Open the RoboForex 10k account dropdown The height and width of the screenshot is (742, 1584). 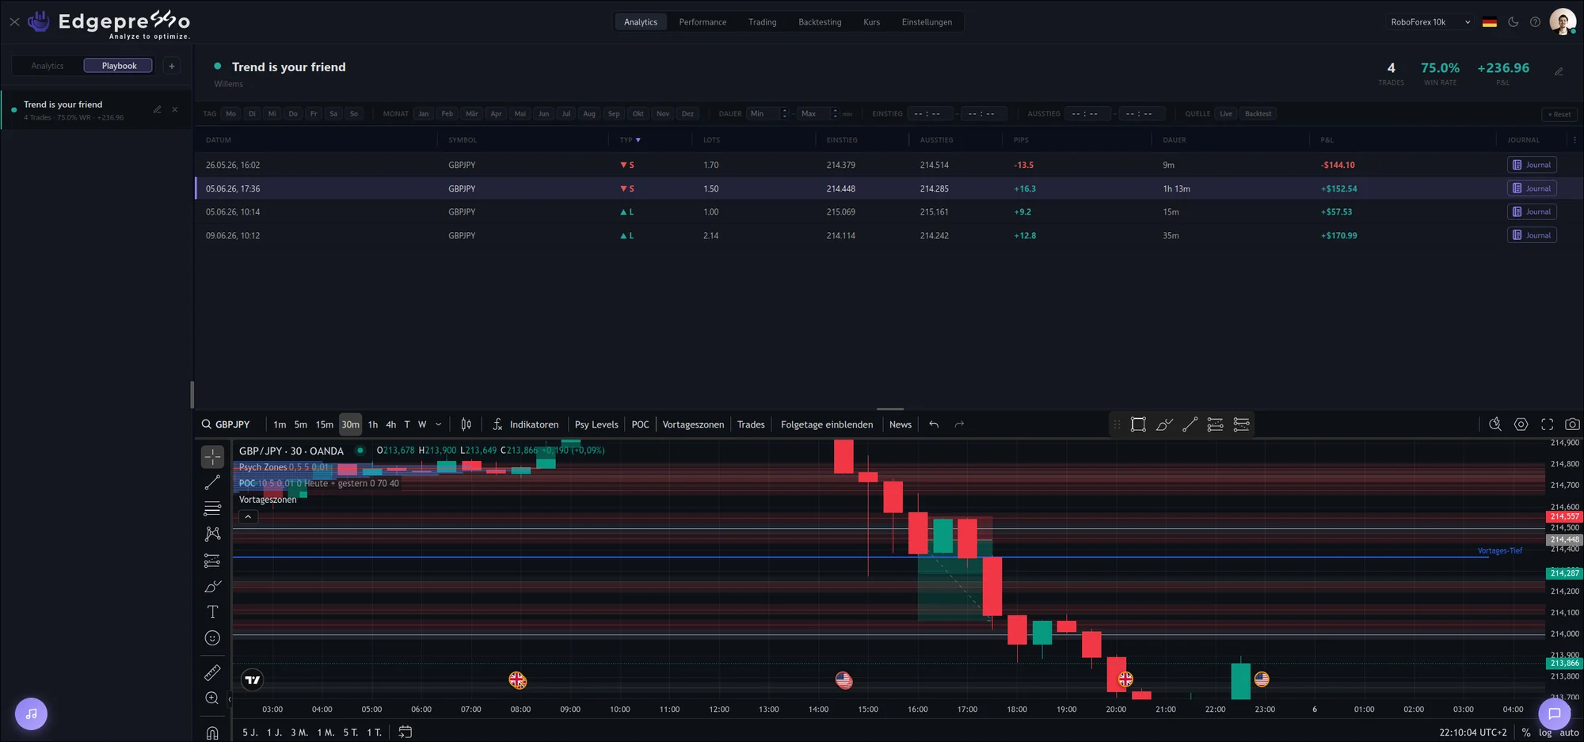(x=1430, y=22)
